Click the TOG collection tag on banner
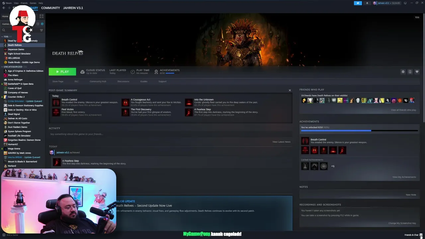Image resolution: width=425 pixels, height=239 pixels. [417, 17]
